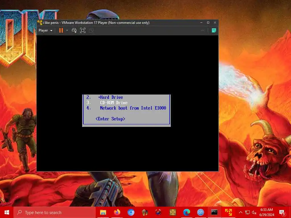Open the brown DOSBox taskbar icon

tap(172, 212)
